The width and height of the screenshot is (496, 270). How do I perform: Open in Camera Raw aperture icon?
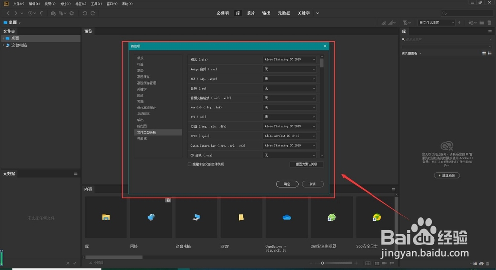tap(72, 13)
